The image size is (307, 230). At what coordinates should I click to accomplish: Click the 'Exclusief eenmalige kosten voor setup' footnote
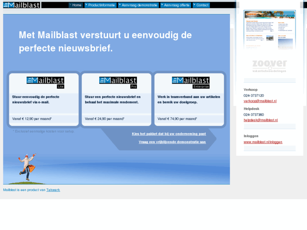43,131
